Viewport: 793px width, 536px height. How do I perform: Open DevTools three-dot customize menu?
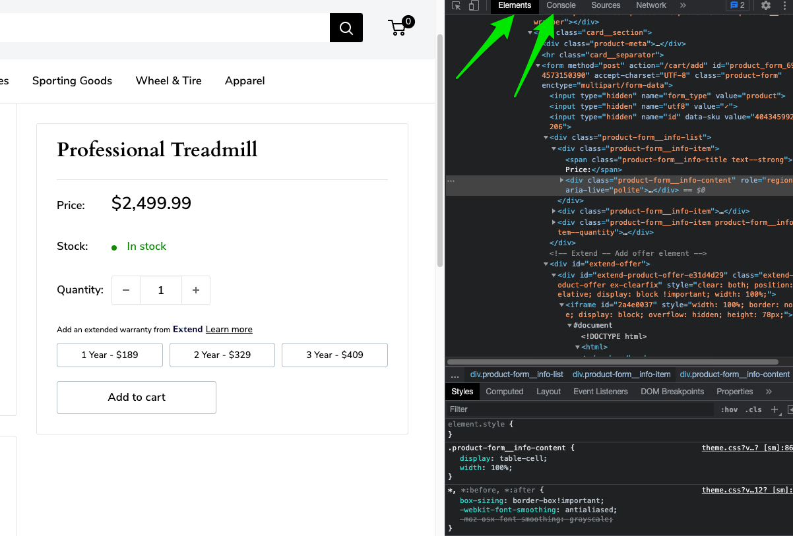(784, 5)
